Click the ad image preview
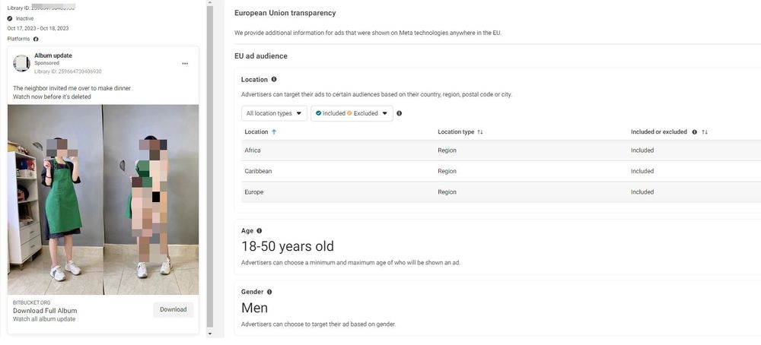 tap(103, 199)
